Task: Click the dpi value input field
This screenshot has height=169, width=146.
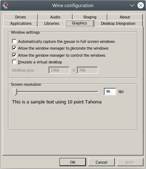Action: click(110, 91)
